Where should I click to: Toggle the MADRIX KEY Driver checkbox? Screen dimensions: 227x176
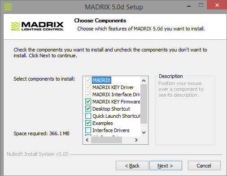(x=88, y=87)
